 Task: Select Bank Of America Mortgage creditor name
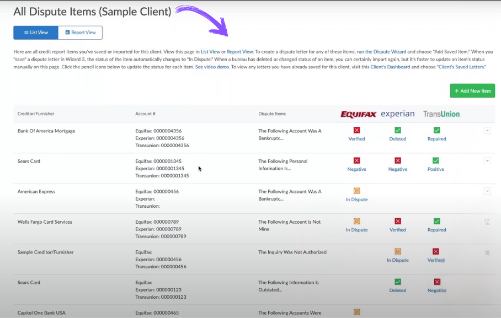[x=46, y=131]
